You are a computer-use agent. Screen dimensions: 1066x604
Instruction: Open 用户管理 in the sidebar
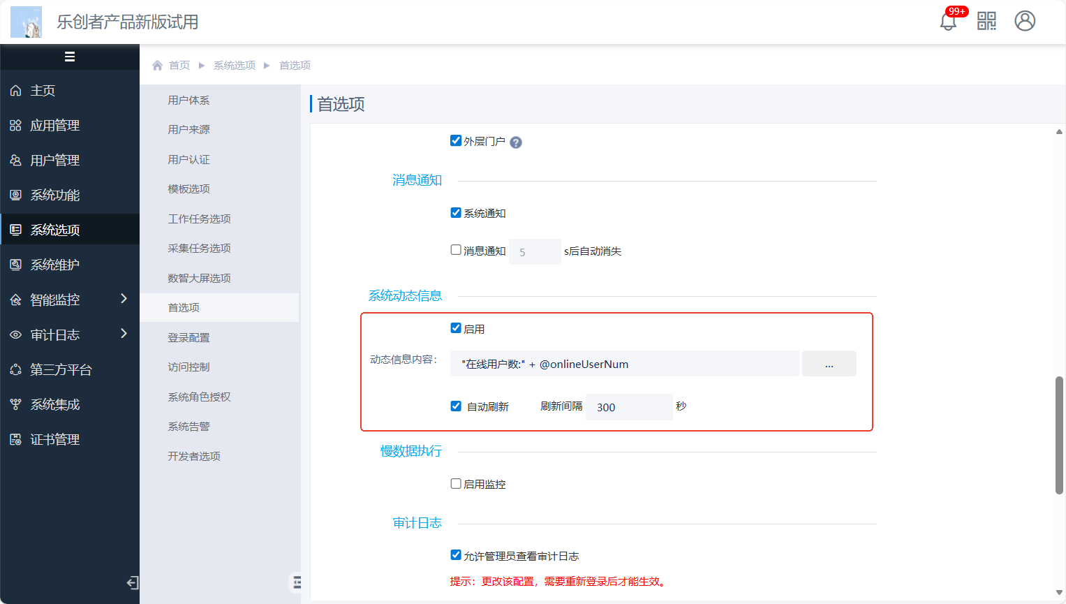tap(55, 161)
